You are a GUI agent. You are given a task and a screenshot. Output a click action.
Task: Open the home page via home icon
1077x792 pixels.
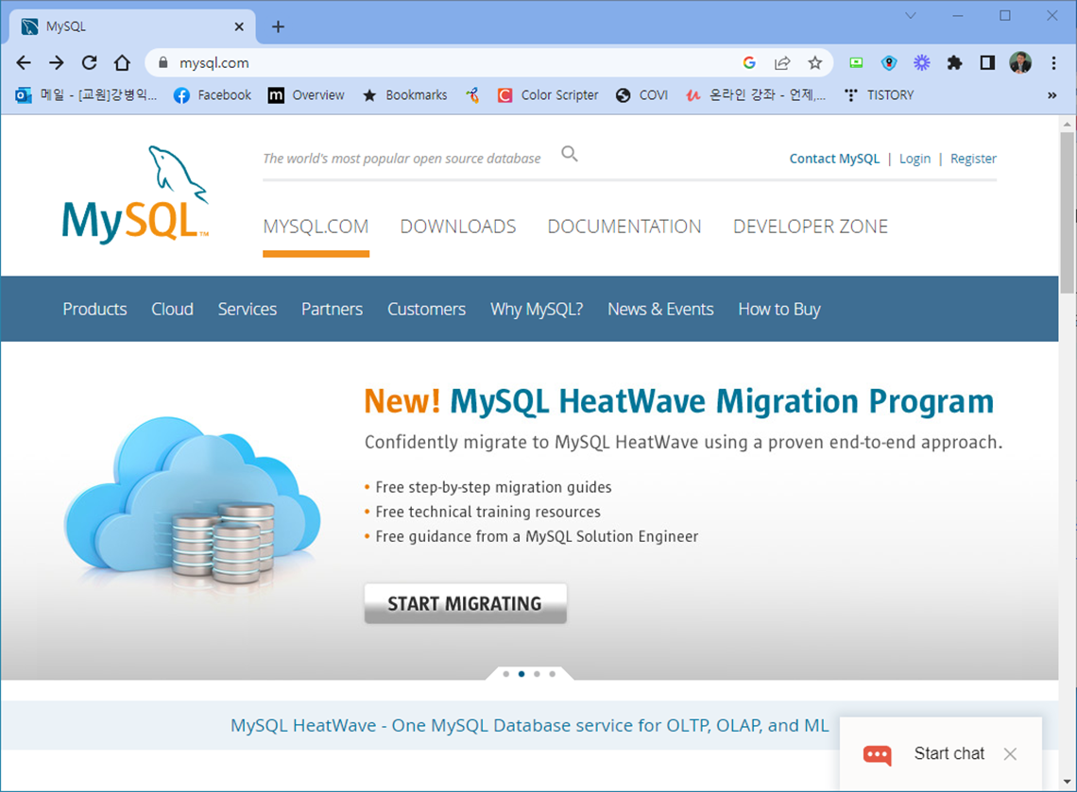coord(122,63)
